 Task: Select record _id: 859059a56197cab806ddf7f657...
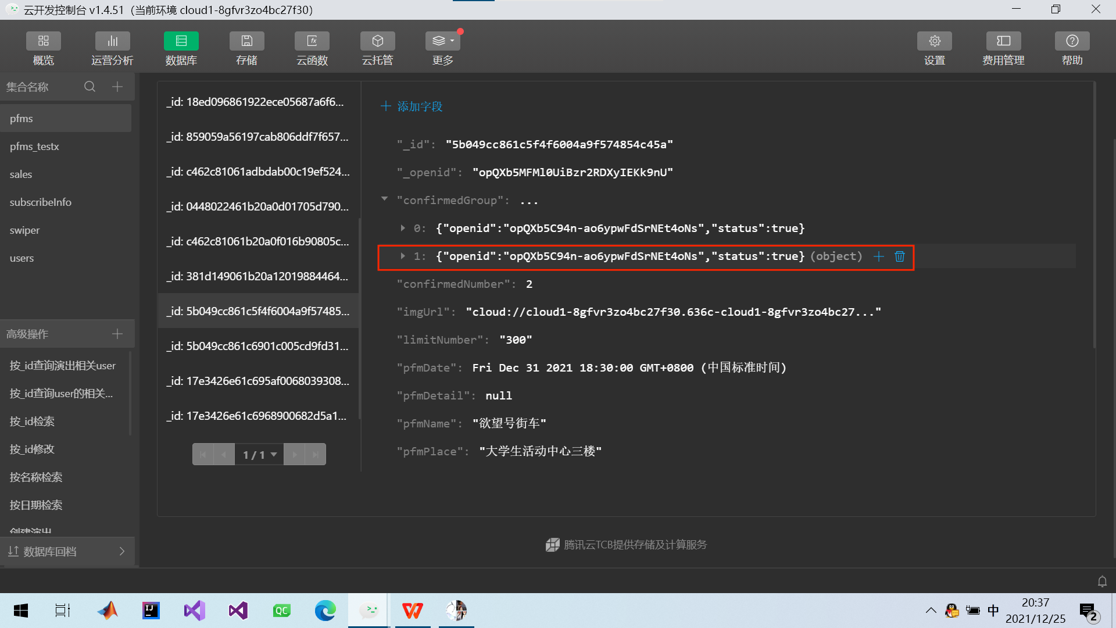[x=258, y=137]
